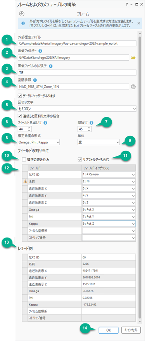
Task: Open 遠近法表示 Y index dropdown
Action: click(x=109, y=195)
